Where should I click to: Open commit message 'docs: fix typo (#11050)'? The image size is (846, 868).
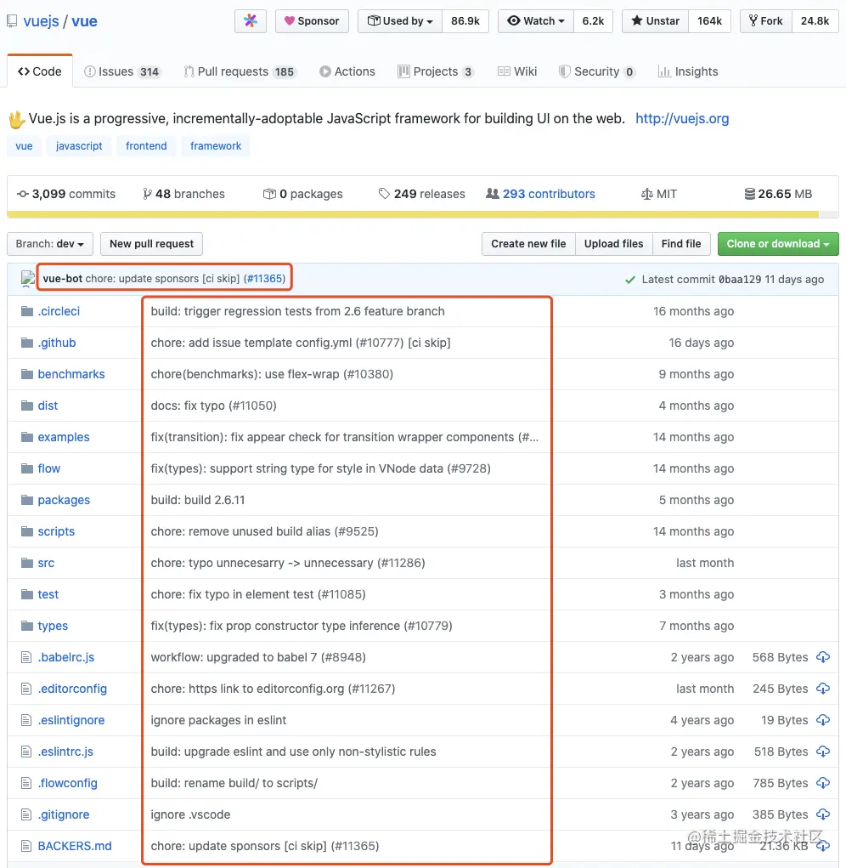click(x=213, y=406)
